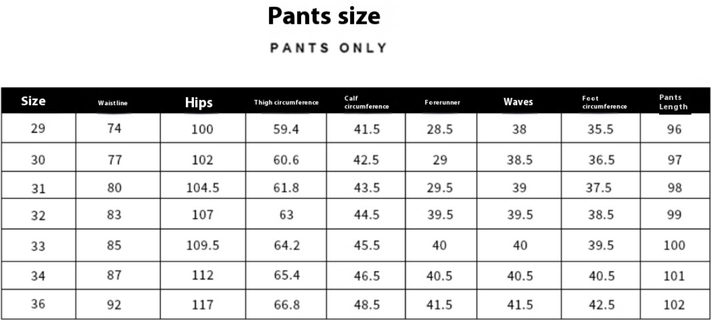
Task: Click the Hips column header
Action: tap(199, 102)
